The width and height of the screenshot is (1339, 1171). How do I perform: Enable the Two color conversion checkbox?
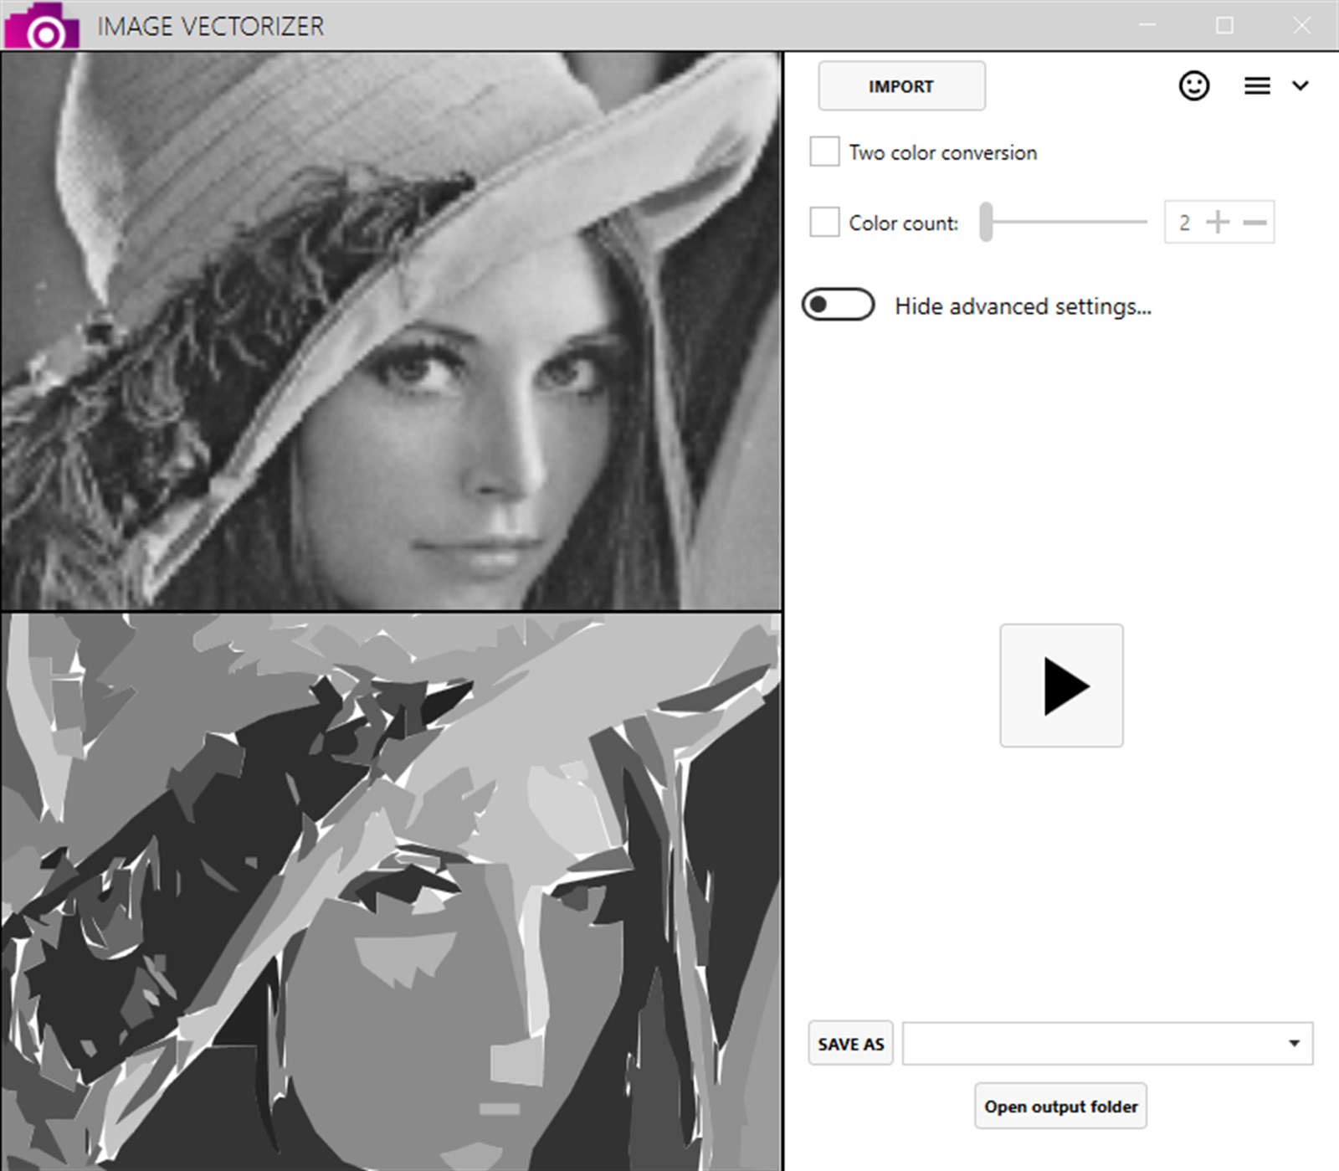coord(824,152)
